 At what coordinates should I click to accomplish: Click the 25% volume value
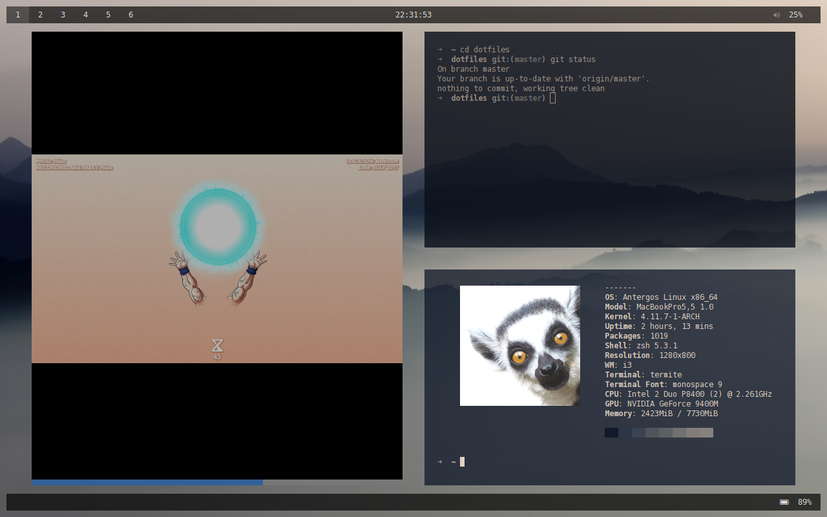pos(796,15)
